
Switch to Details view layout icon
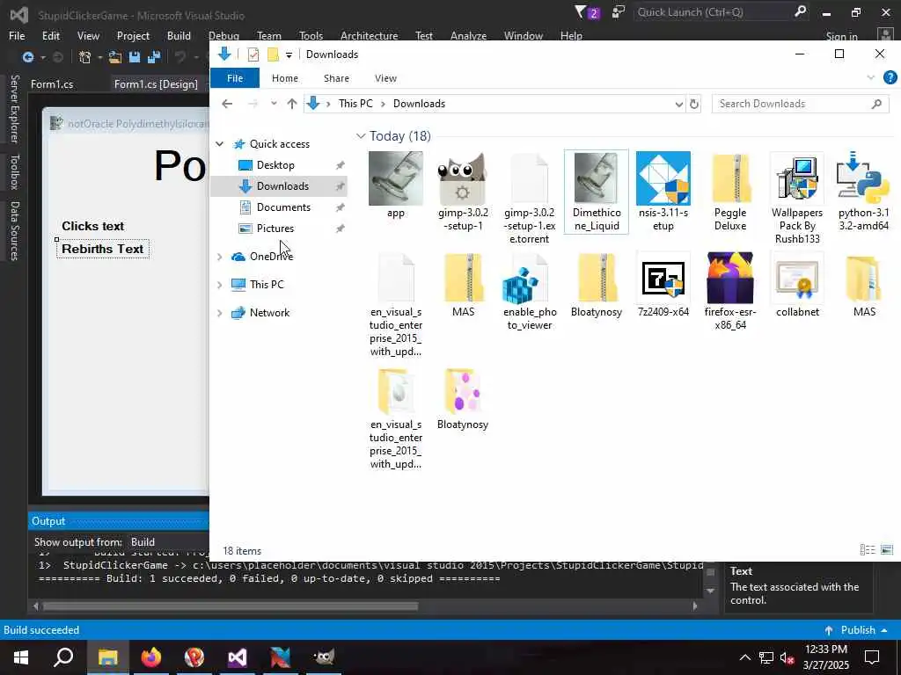click(x=867, y=550)
